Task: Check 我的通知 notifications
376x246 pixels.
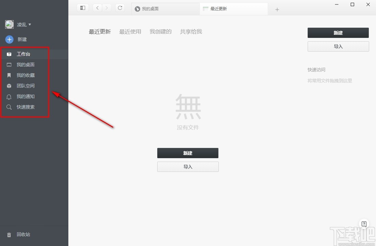Action: pos(26,96)
